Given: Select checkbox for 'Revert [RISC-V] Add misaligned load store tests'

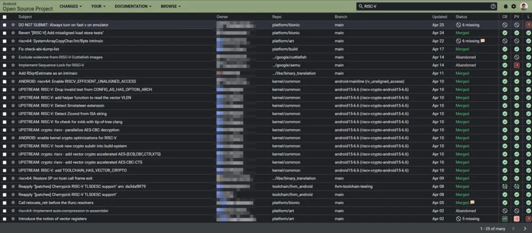Looking at the screenshot, I should 4,33.
